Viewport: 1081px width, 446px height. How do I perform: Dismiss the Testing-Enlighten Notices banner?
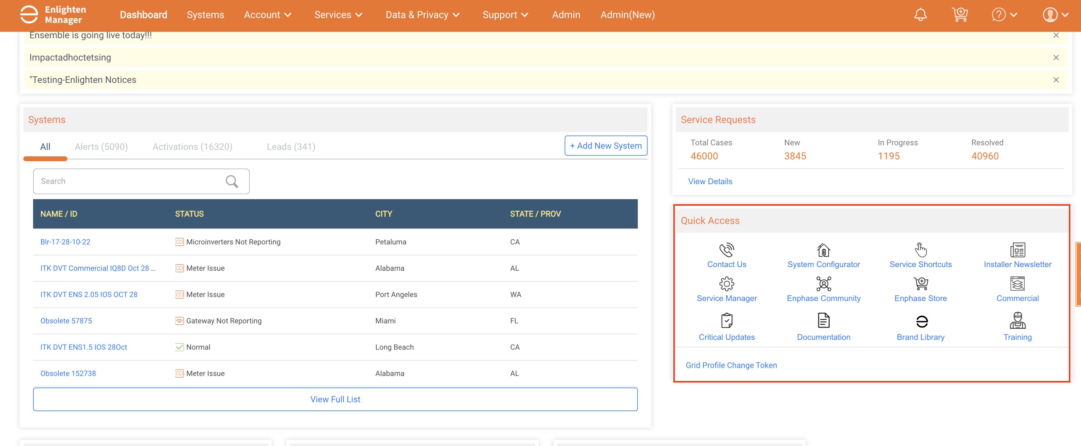(x=1056, y=80)
